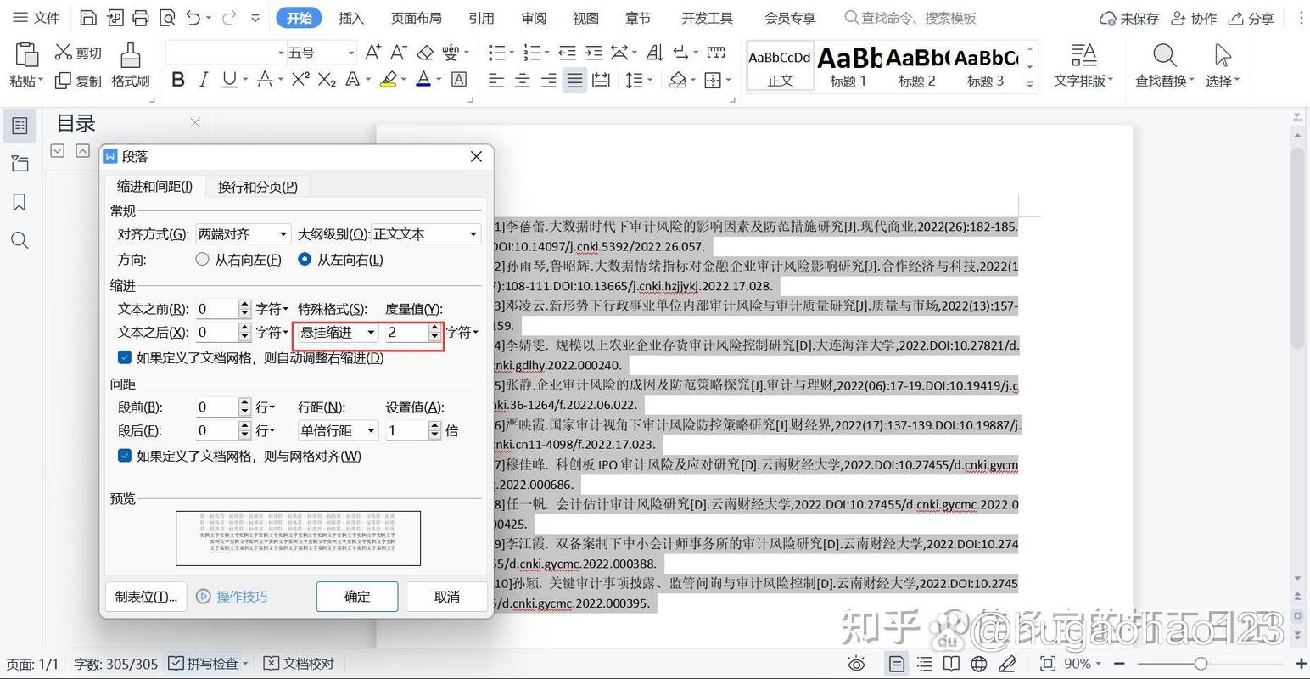Click the Copy icon
Screen dimensions: 1310x679
(63, 81)
